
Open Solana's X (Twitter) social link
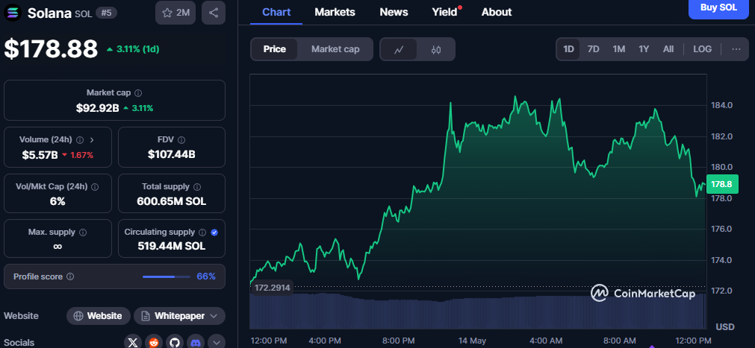tap(132, 343)
